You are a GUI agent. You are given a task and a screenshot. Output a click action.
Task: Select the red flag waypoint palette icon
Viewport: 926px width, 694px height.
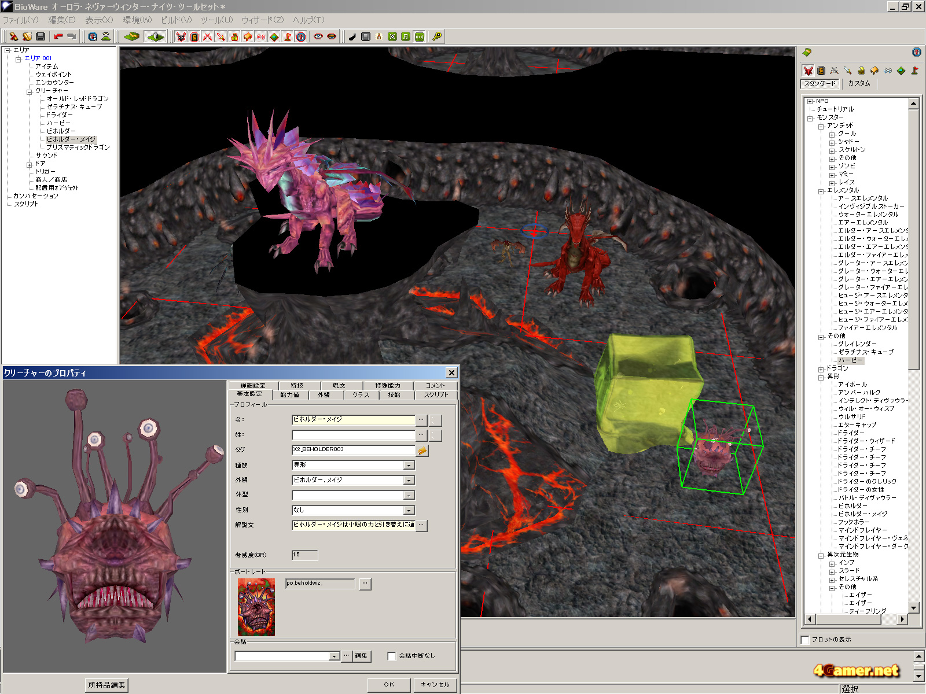(x=914, y=71)
